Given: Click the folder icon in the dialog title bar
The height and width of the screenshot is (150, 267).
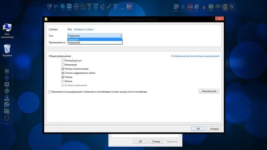Looking at the screenshot, I should click(x=46, y=19).
